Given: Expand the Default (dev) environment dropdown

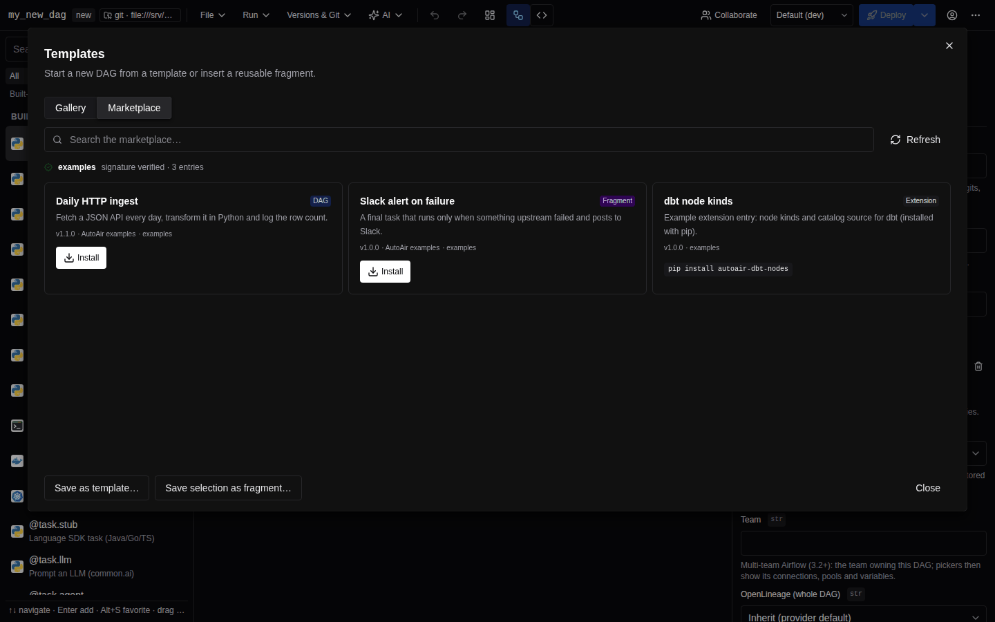Looking at the screenshot, I should 812,15.
